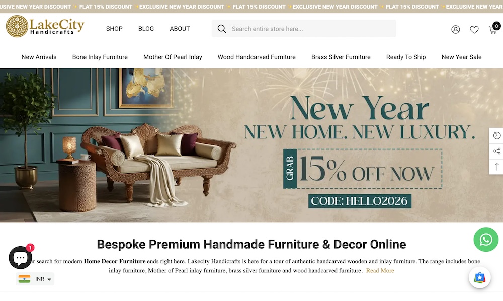Image resolution: width=503 pixels, height=301 pixels.
Task: Open the user account icon
Action: [456, 29]
